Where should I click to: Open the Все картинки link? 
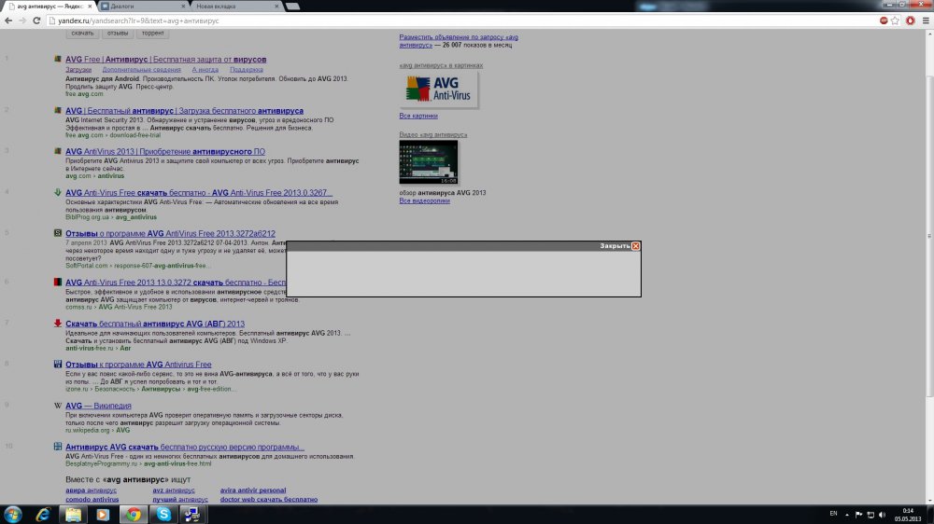pyautogui.click(x=418, y=116)
